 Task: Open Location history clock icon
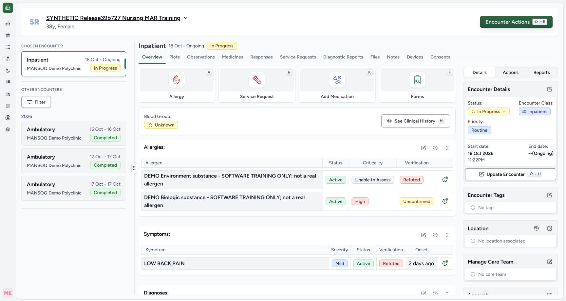click(x=537, y=228)
